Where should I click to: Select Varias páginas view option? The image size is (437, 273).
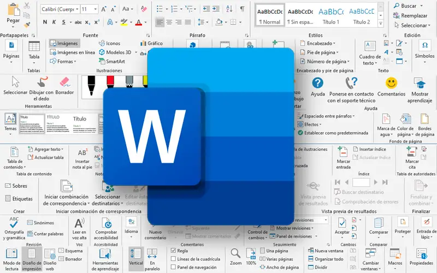pos(276,259)
